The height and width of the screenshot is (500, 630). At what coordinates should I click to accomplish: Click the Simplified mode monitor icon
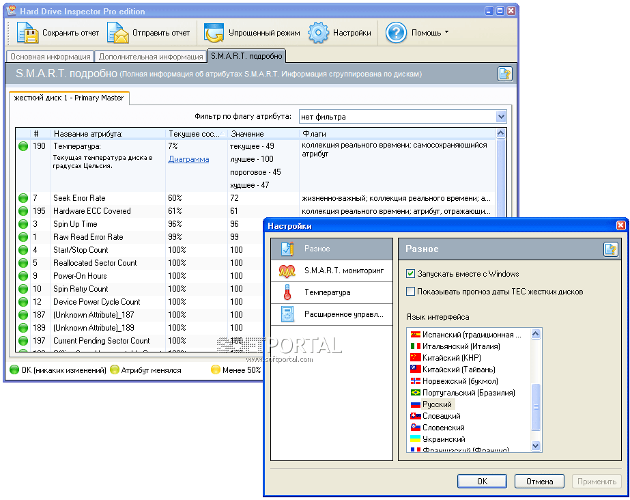pos(214,33)
